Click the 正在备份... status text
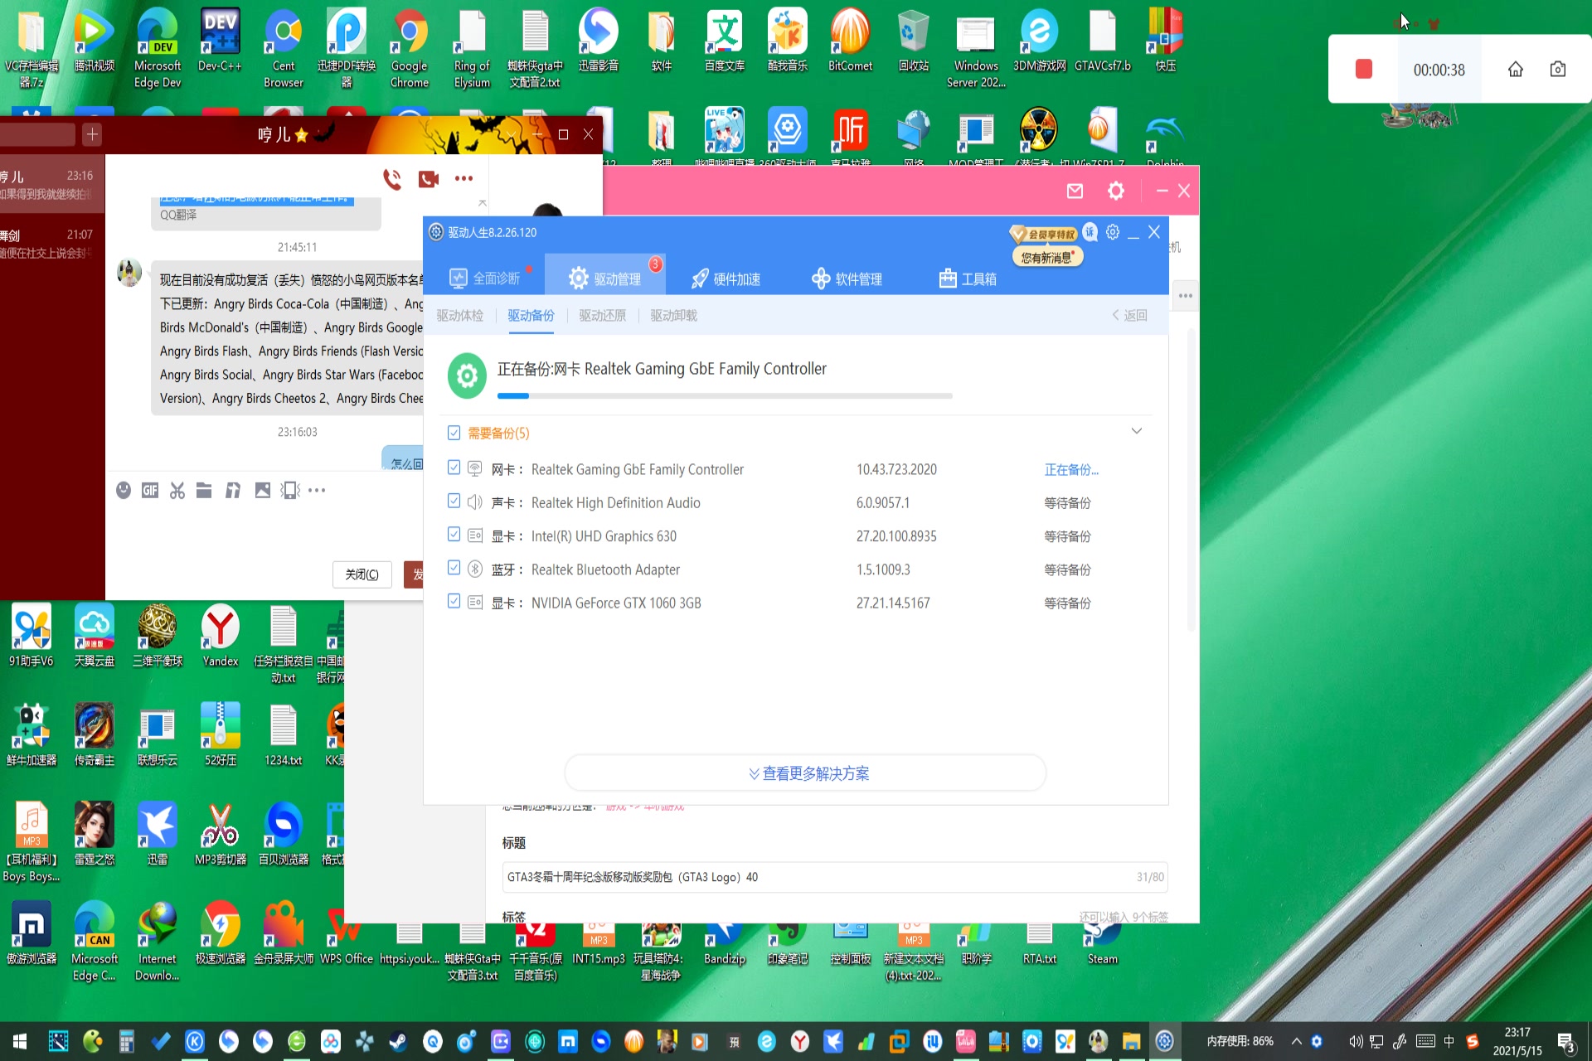 tap(1071, 469)
